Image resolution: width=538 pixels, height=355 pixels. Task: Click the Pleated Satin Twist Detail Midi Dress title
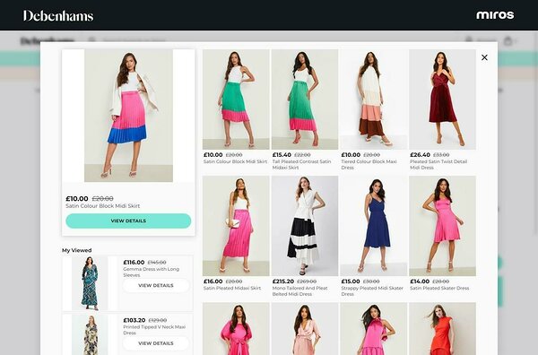(x=438, y=164)
